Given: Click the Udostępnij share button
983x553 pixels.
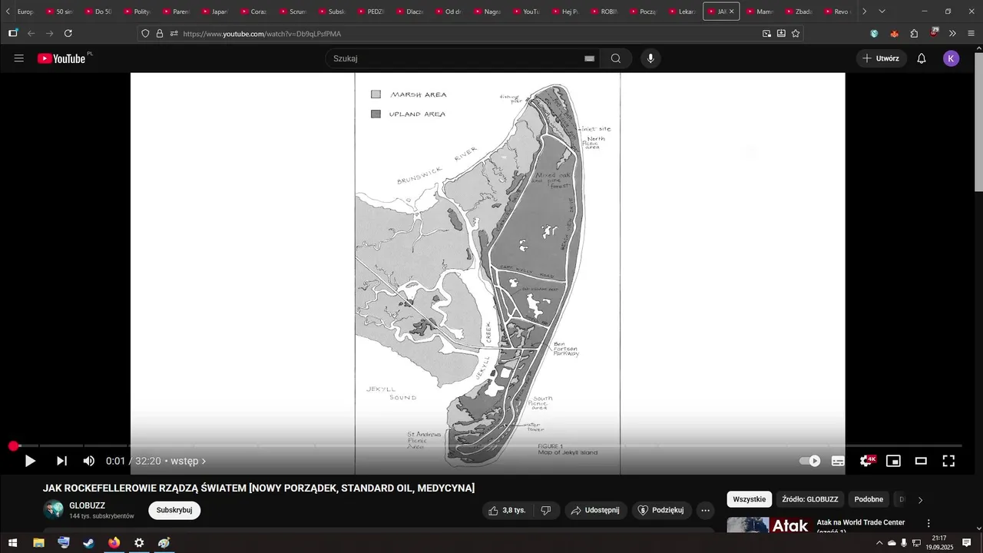Looking at the screenshot, I should (596, 510).
